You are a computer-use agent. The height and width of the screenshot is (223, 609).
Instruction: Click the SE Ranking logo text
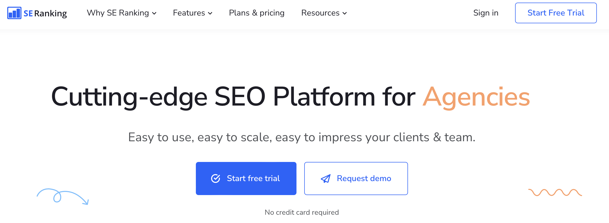tap(46, 13)
